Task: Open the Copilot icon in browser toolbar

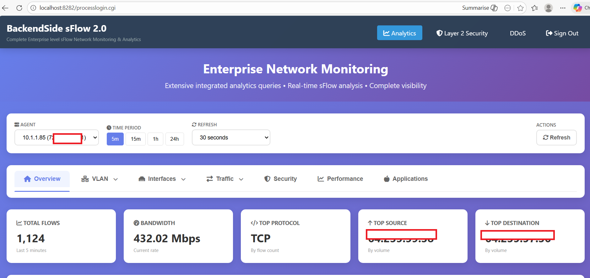Action: click(x=577, y=8)
